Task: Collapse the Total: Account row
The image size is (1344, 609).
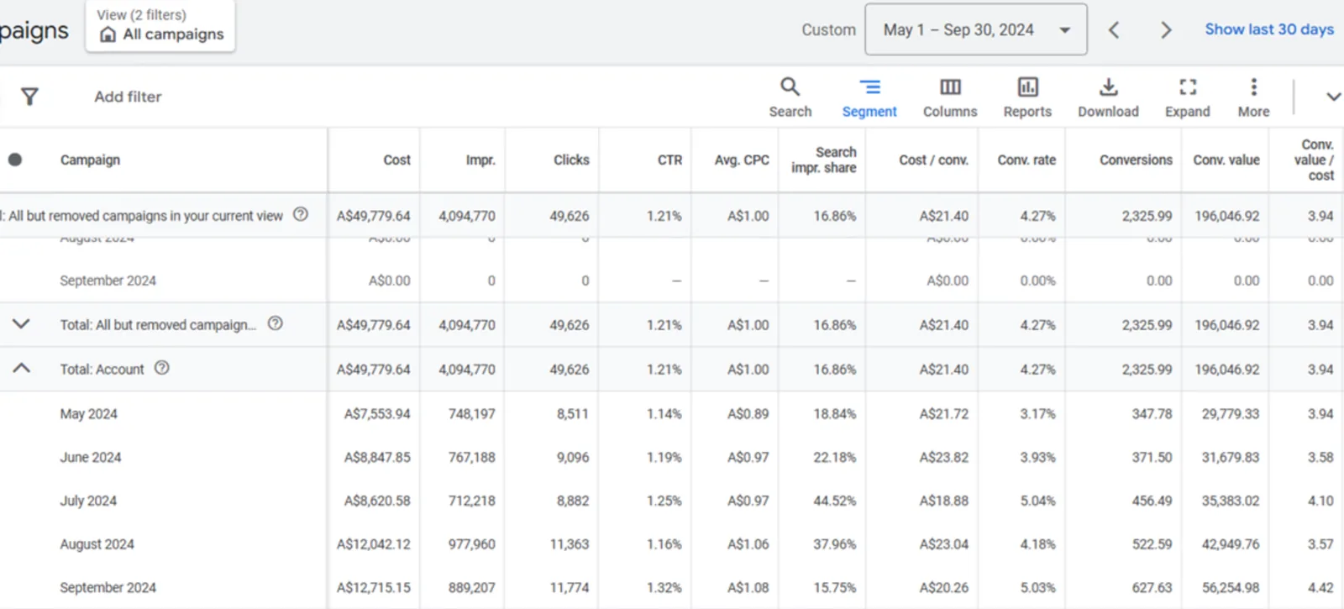Action: point(21,368)
